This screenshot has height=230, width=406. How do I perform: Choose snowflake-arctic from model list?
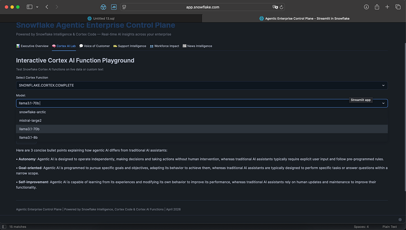pos(202,112)
